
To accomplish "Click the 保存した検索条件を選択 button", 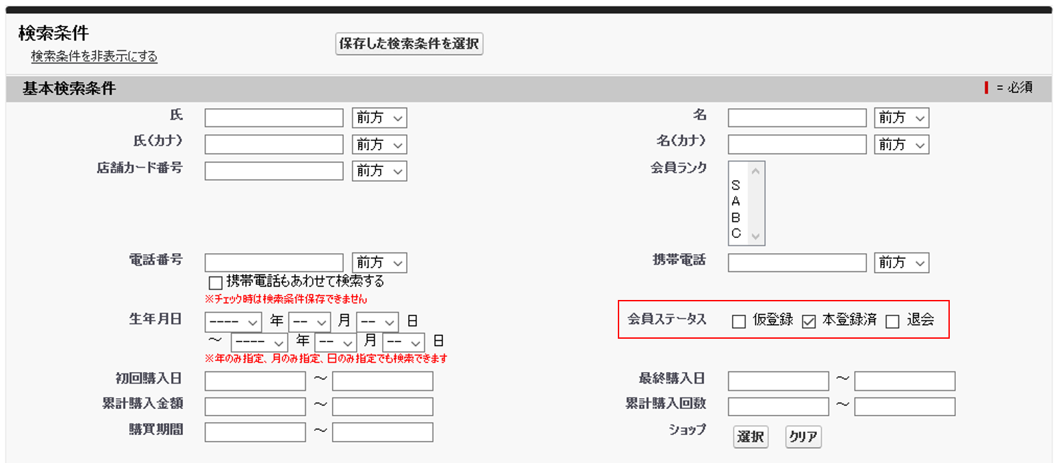I will click(x=409, y=44).
